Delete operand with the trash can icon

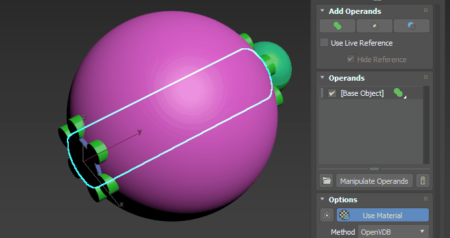423,180
